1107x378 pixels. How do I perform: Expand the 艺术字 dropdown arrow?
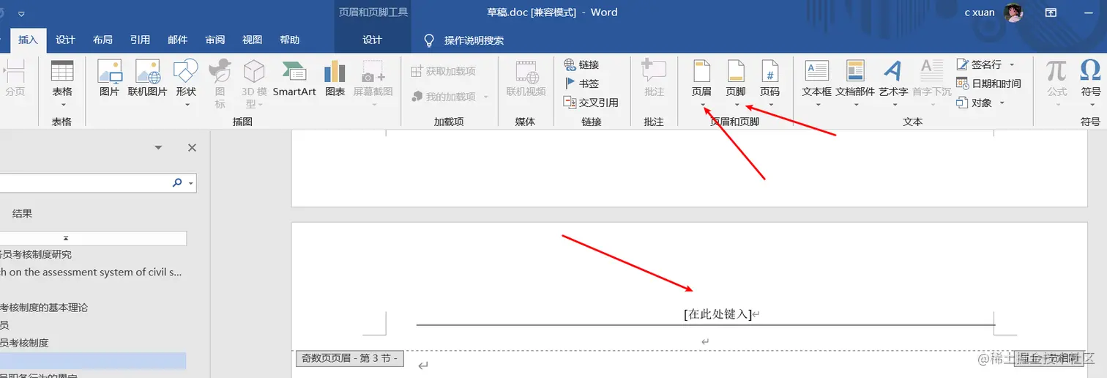[x=893, y=105]
